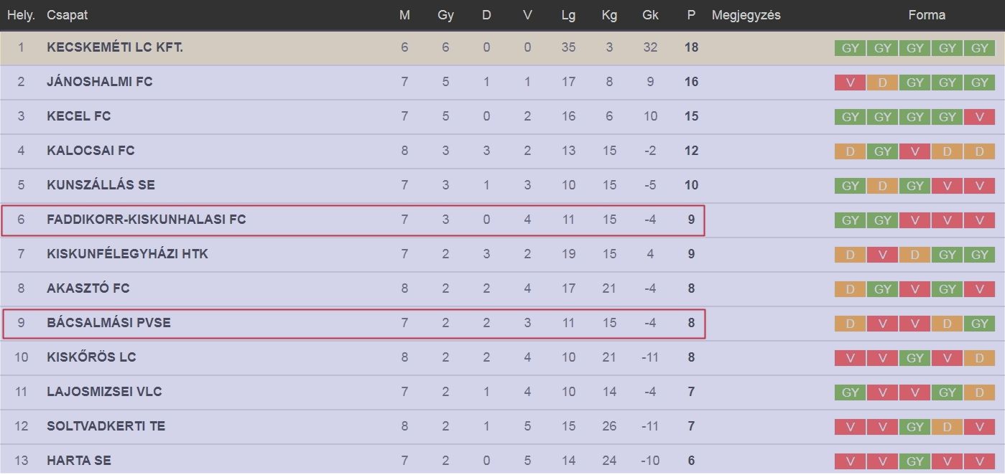Click Kecel FC's points value 15

691,116
